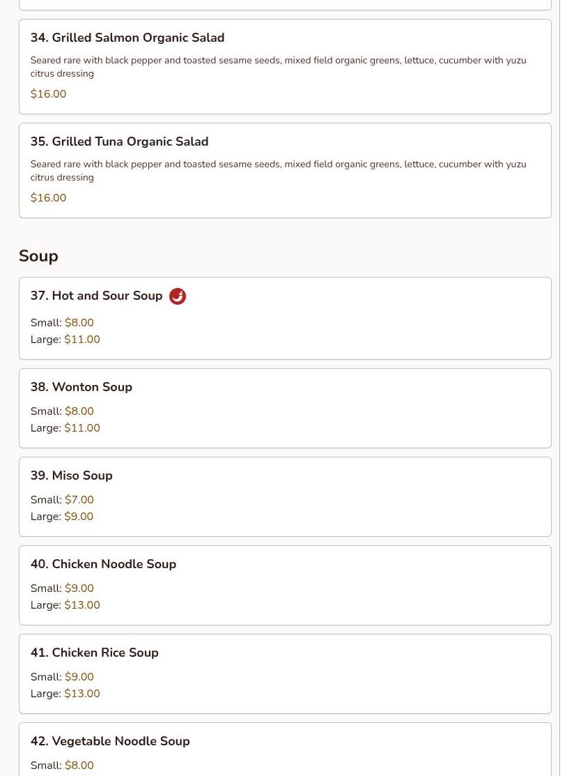Viewport: 574px width, 776px height.
Task: Click Hot and Sour Soup large $11.00 price
Action: [82, 340]
